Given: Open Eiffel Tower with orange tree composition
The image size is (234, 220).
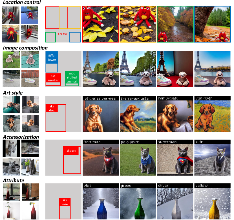Looking at the screenshot, I should [x=101, y=69].
